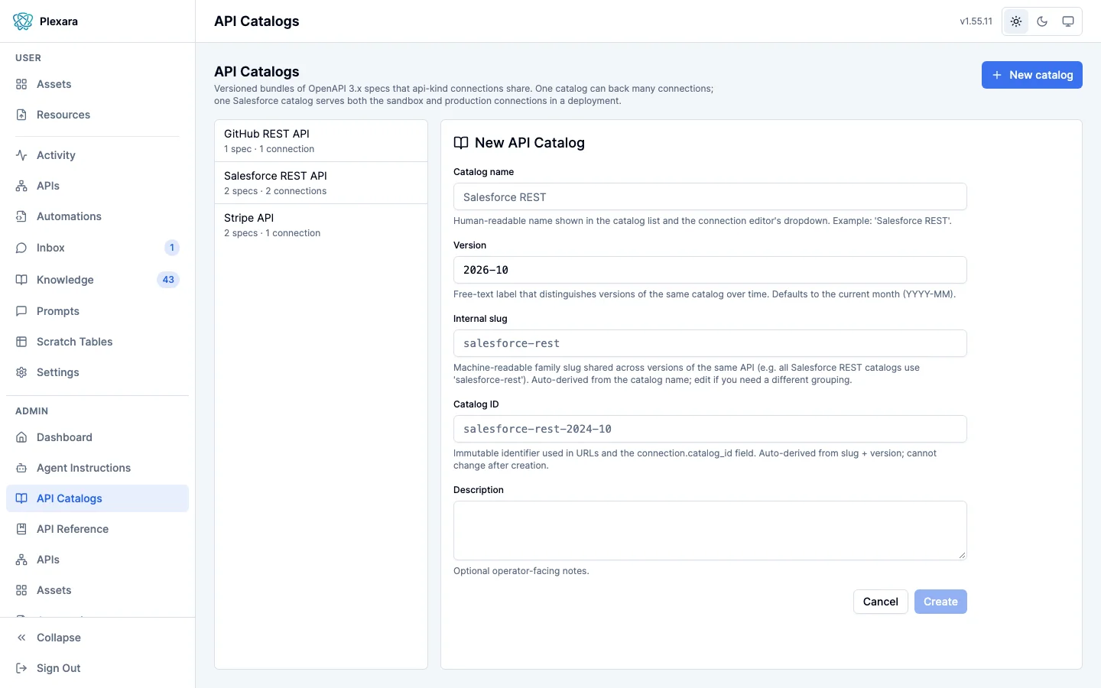The height and width of the screenshot is (688, 1101).
Task: Switch to light theme sun icon
Action: pos(1016,21)
